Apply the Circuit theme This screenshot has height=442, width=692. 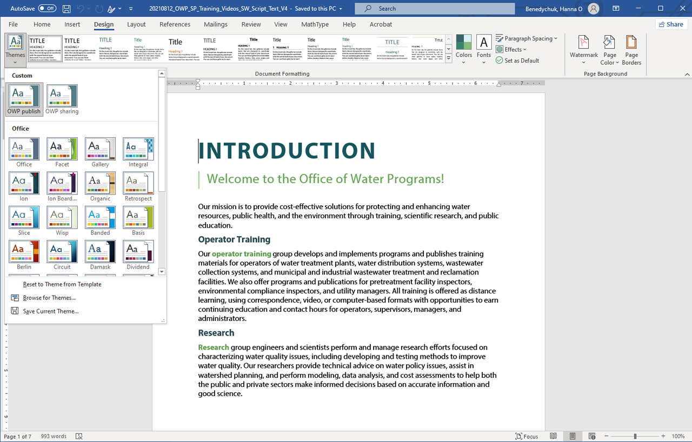62,255
